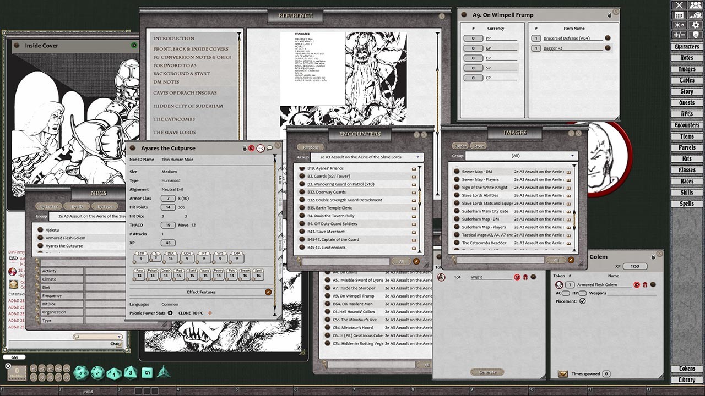This screenshot has height=396, width=705.
Task: Click the chat bubble icon on Ayares the Cutpurse header
Action: point(270,148)
